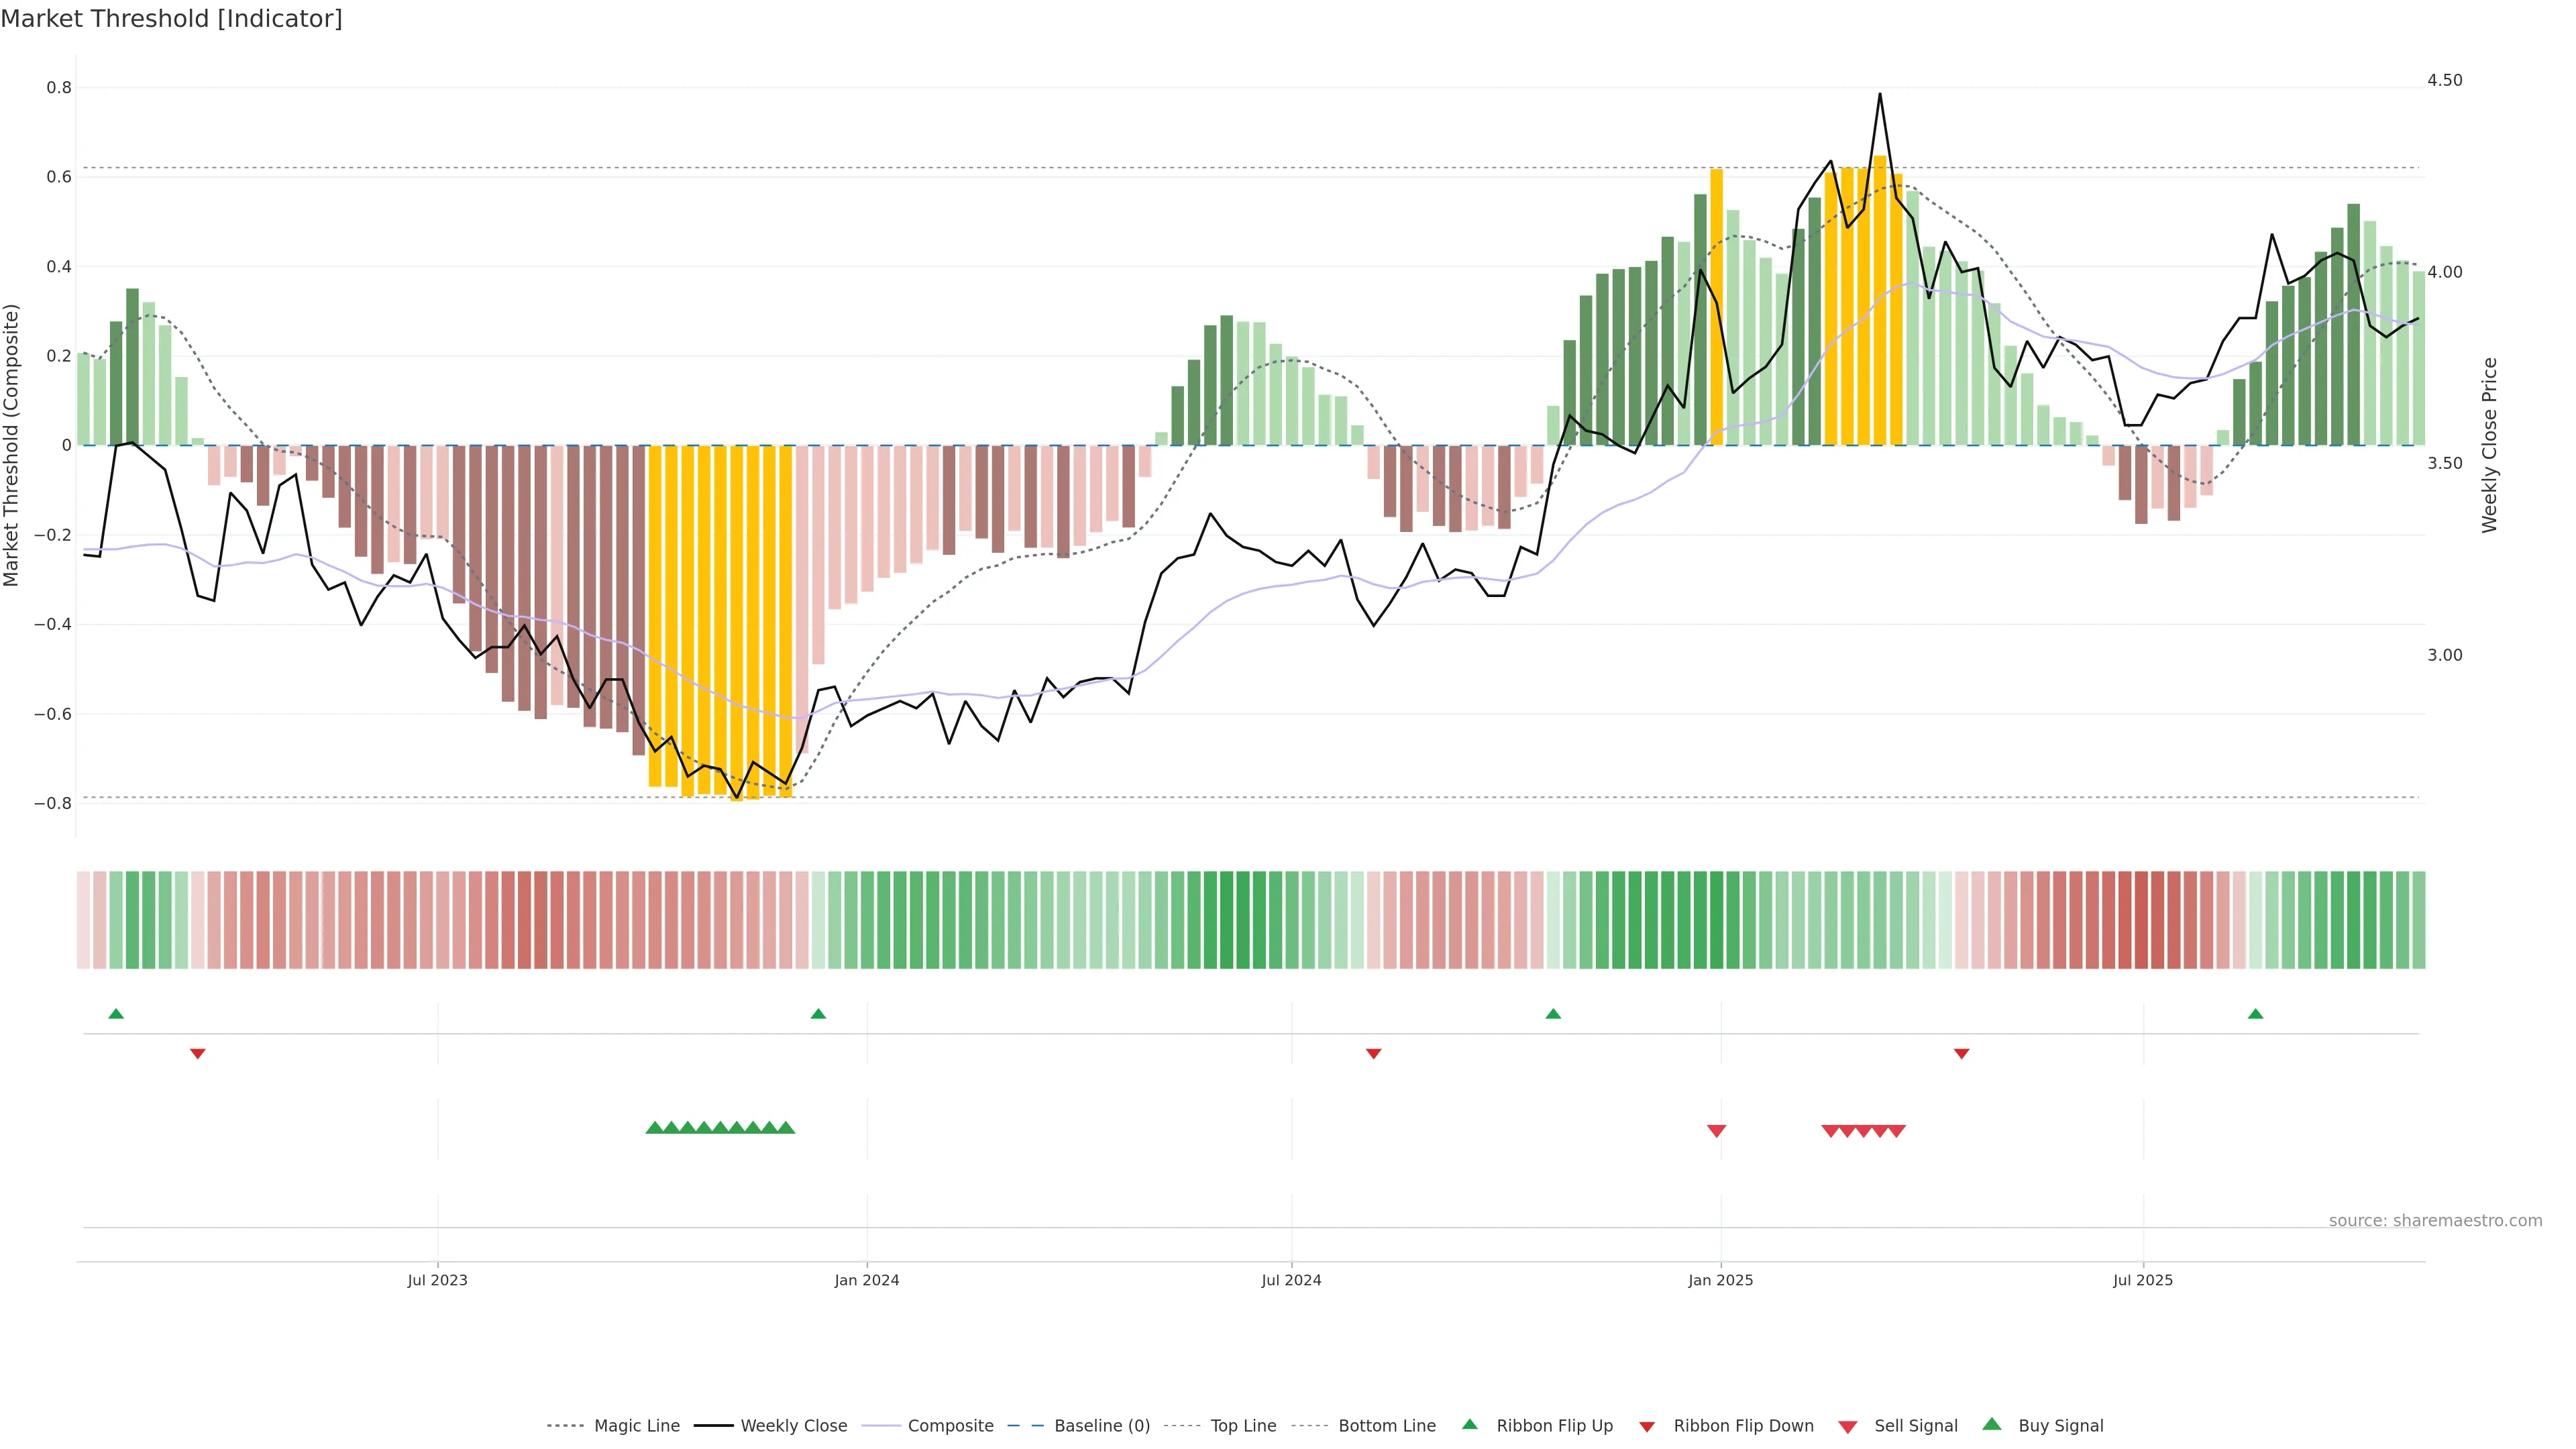
Task: Click the leftmost green Ribbon Flip Up marker
Action: tap(116, 1014)
